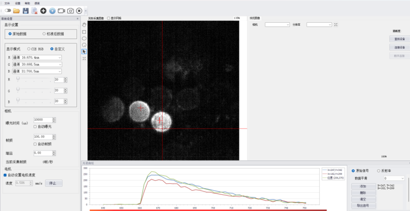
Task: Click the photo camera snapshot icon
Action: pyautogui.click(x=70, y=10)
